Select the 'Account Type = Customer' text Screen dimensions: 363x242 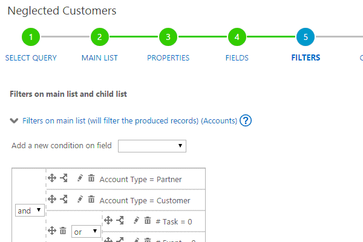[145, 200]
